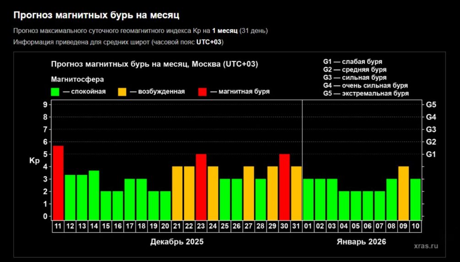Select the green bar for December 14
This screenshot has height=262, width=460.
94,195
